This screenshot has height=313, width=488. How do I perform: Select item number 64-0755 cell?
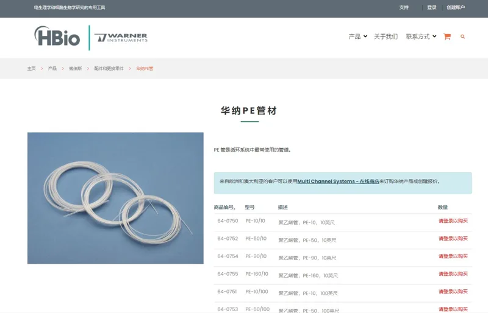pyautogui.click(x=228, y=274)
